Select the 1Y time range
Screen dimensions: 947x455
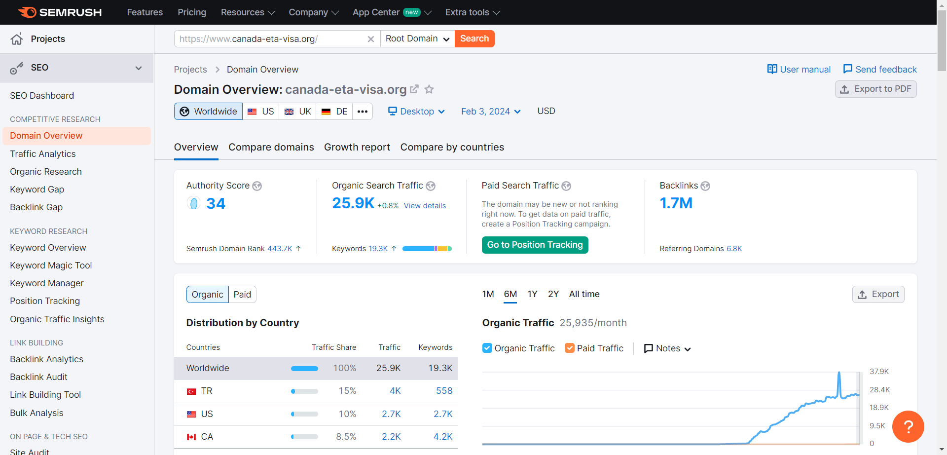point(532,294)
